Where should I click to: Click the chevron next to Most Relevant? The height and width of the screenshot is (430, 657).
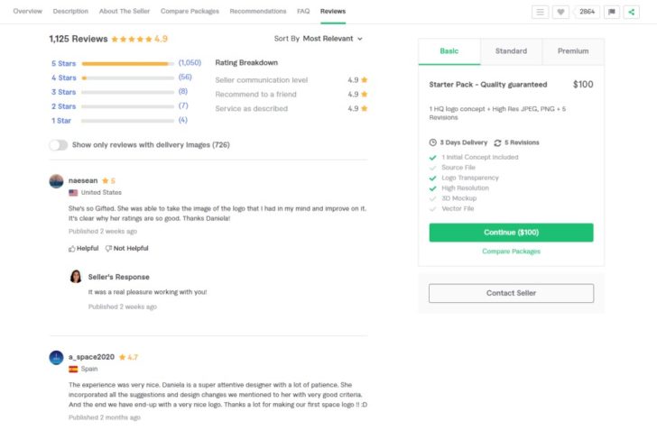coord(360,39)
